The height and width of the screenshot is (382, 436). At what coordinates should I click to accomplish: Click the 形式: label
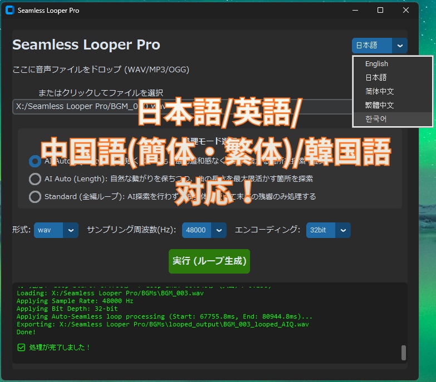[x=21, y=230]
